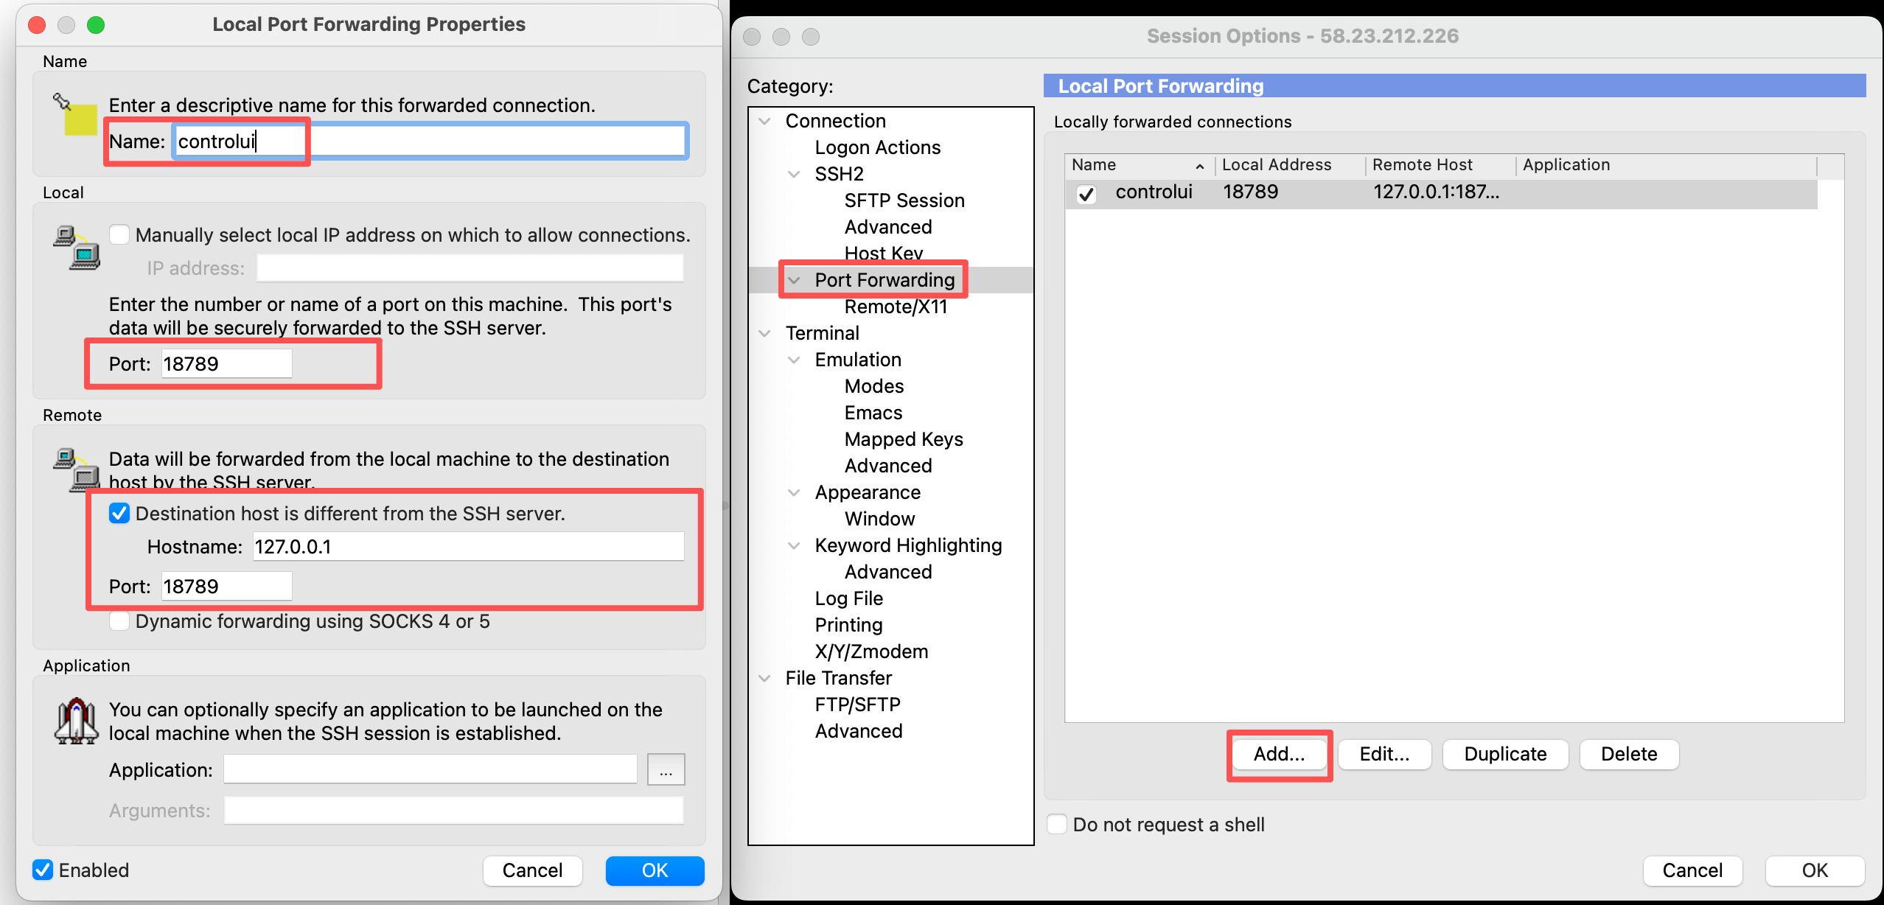1884x905 pixels.
Task: Select Remote/X11 in category tree
Action: (896, 307)
